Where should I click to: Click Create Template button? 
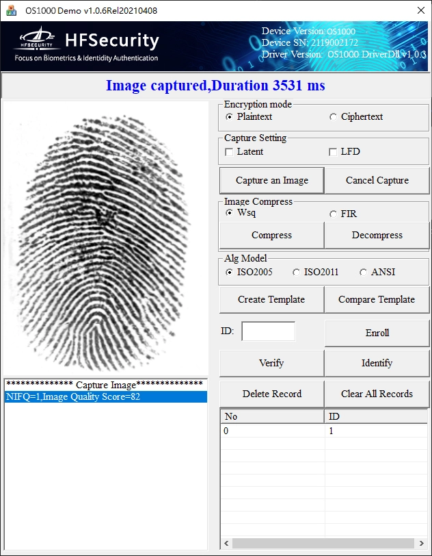click(x=271, y=300)
